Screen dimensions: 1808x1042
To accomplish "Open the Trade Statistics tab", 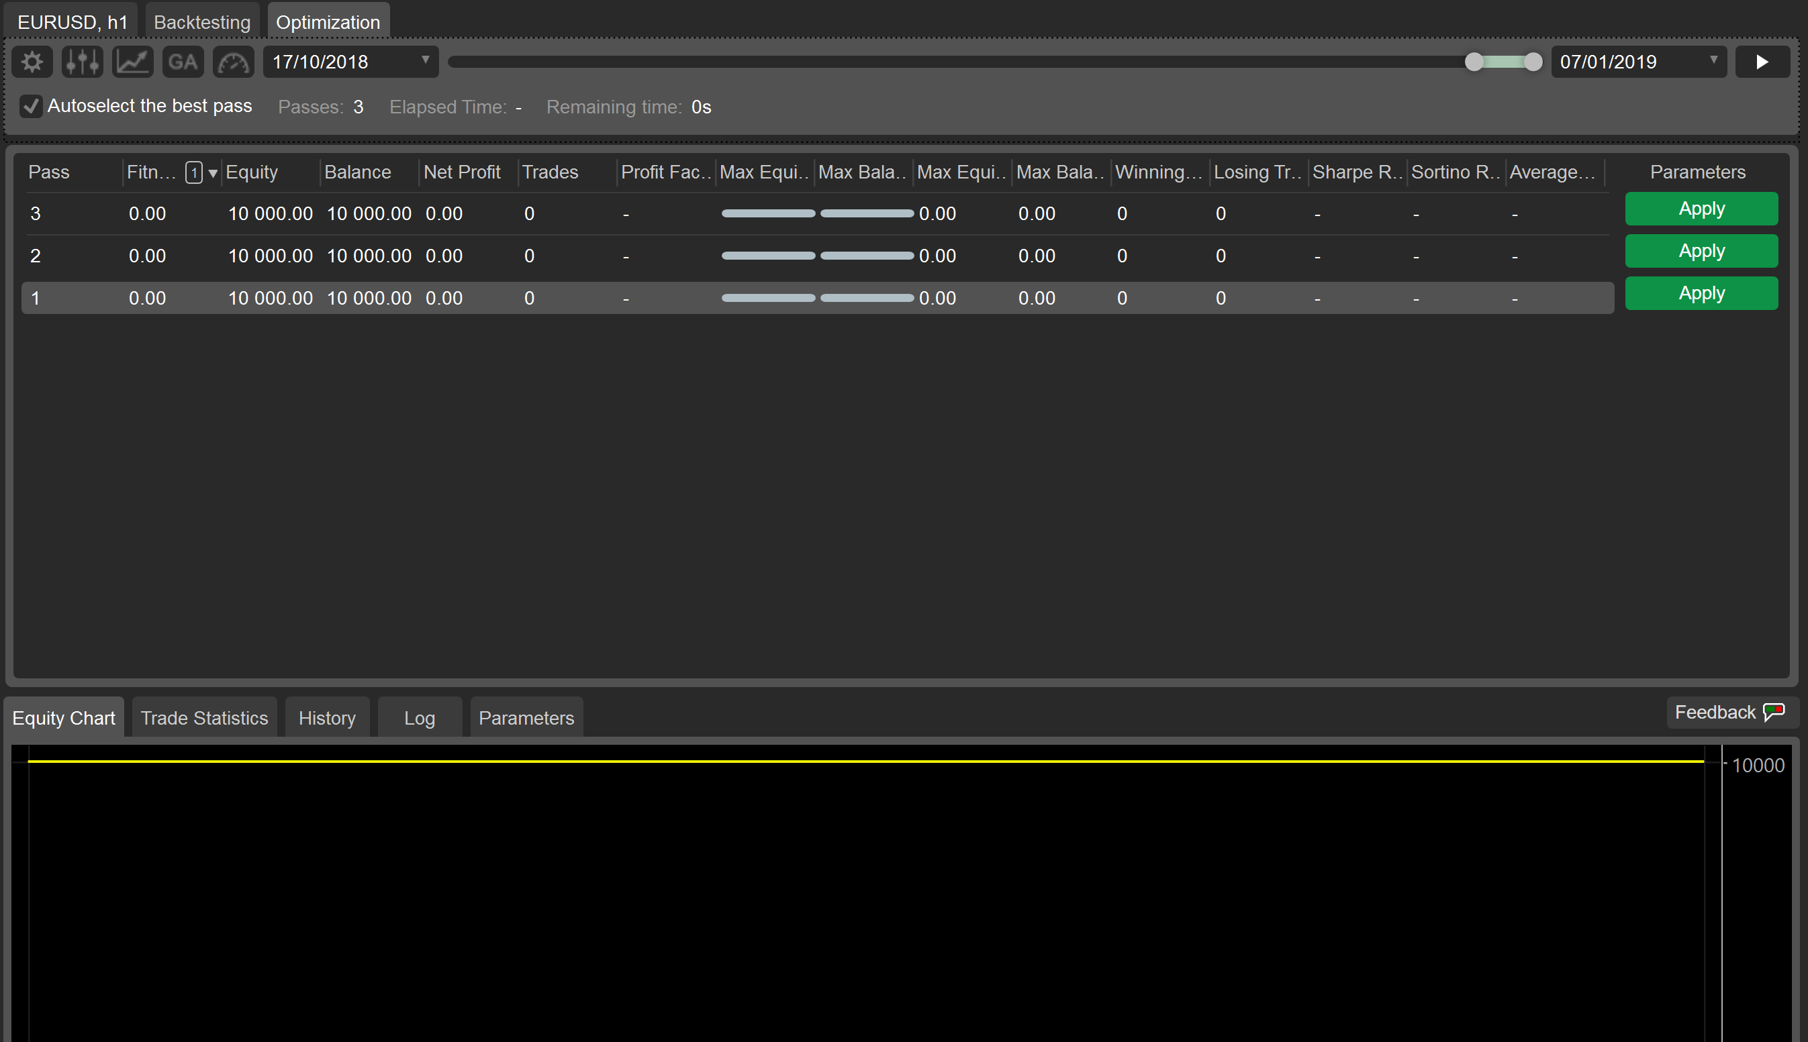I will 204,718.
